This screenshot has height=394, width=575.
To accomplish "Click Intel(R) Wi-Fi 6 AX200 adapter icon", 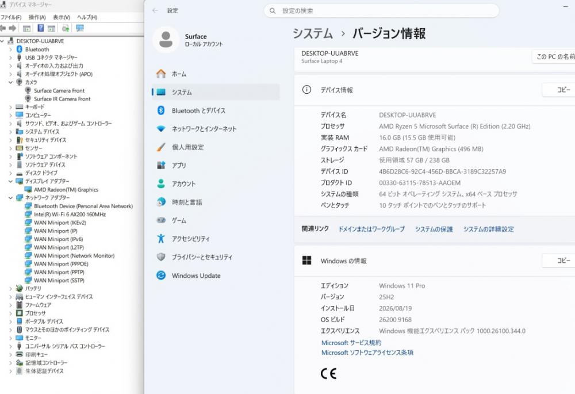I will click(28, 214).
